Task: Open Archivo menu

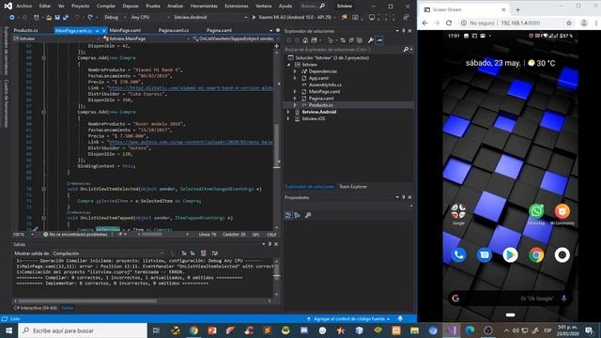Action: point(24,6)
